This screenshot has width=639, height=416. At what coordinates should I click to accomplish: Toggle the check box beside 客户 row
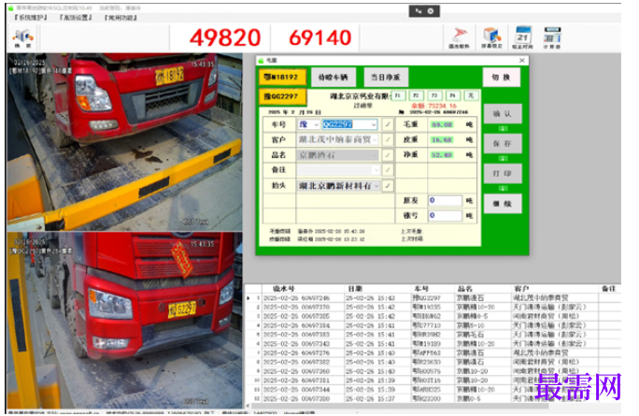pos(388,140)
